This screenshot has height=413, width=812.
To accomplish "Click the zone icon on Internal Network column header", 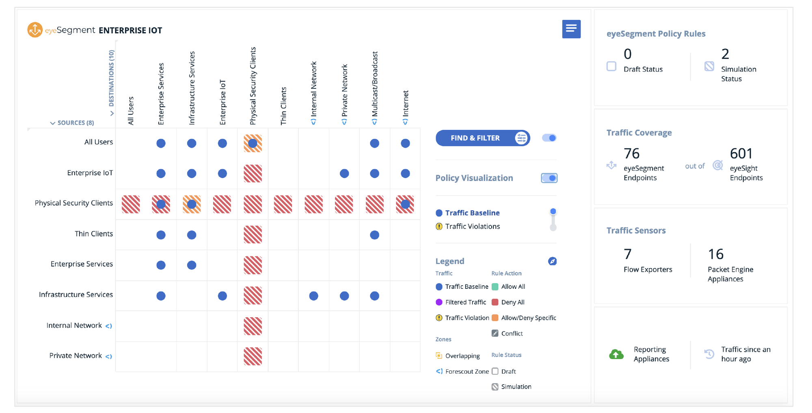I will (313, 122).
